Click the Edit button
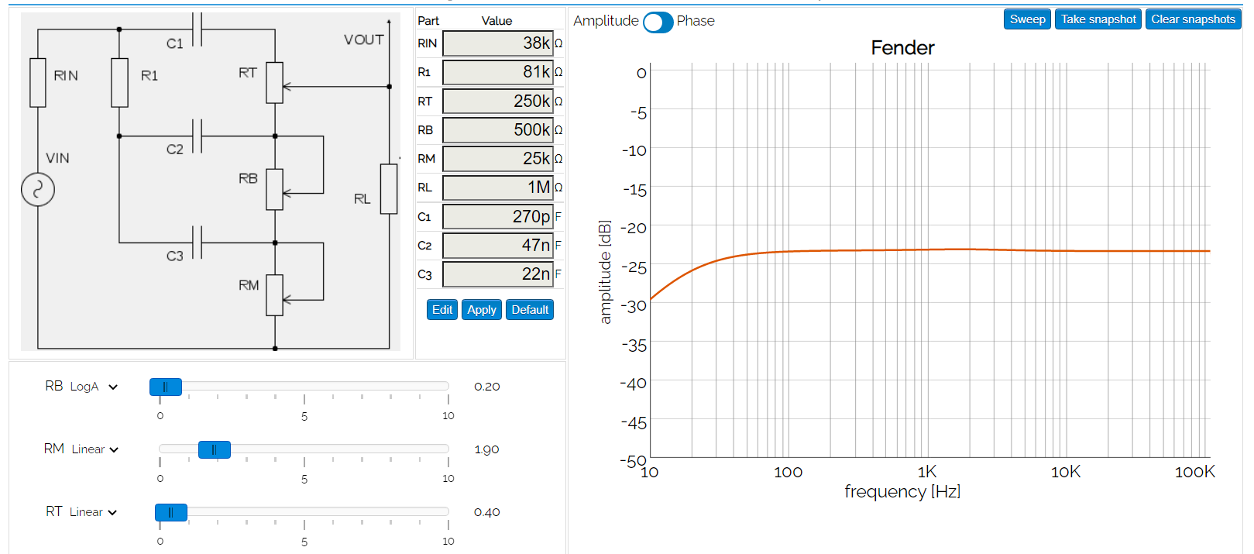This screenshot has width=1254, height=554. pyautogui.click(x=442, y=310)
